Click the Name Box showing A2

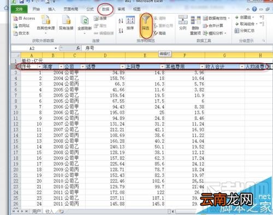point(33,48)
